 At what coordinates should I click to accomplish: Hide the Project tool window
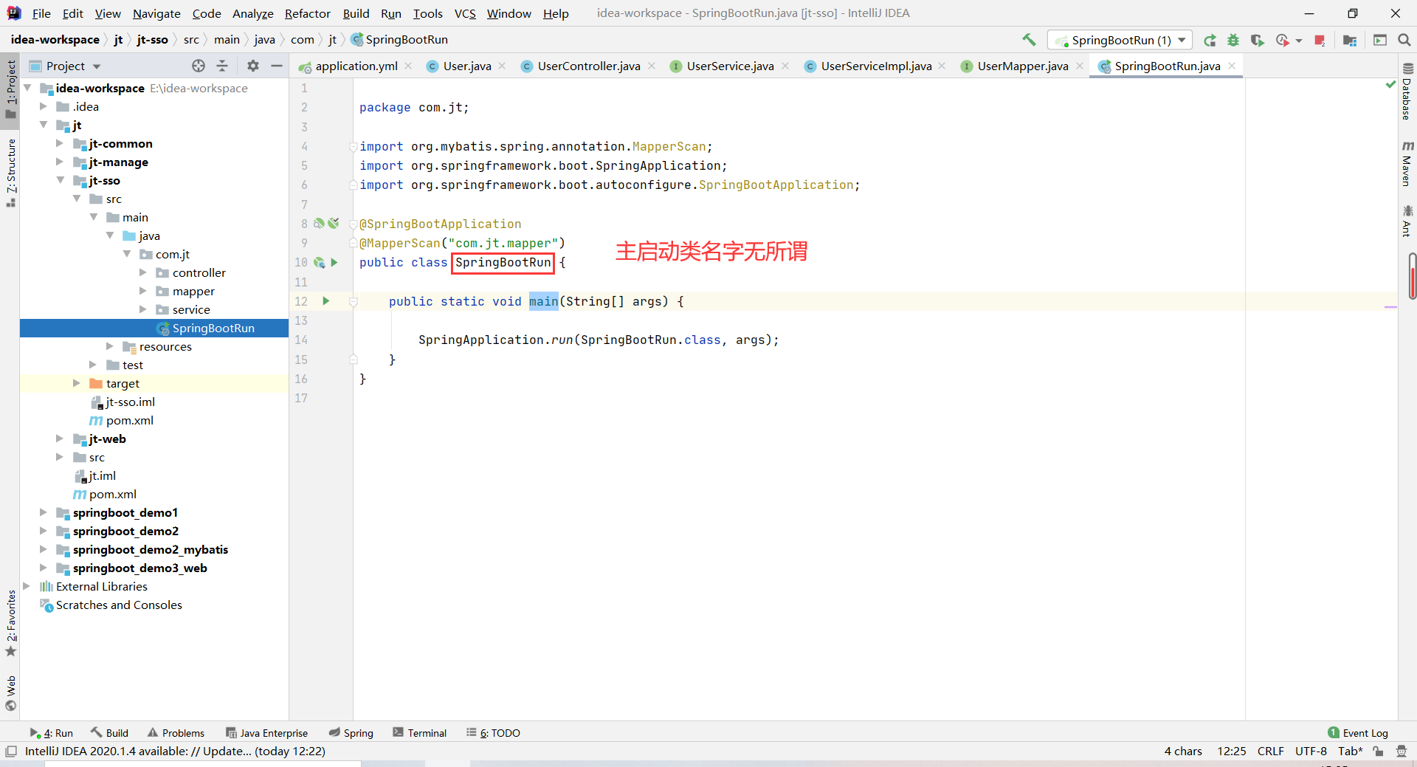[277, 66]
